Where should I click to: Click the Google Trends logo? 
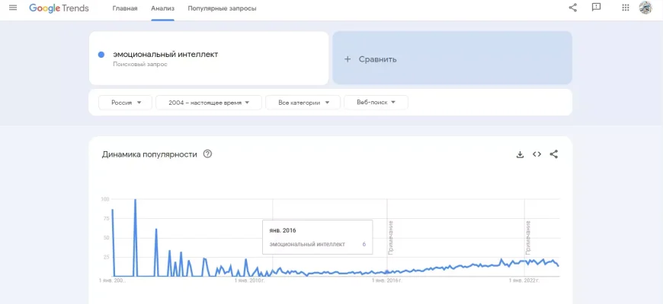(59, 8)
